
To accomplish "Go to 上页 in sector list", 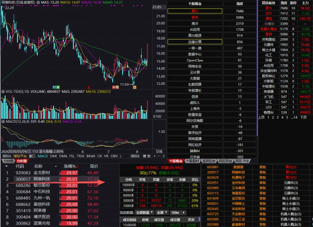I will (261, 117).
